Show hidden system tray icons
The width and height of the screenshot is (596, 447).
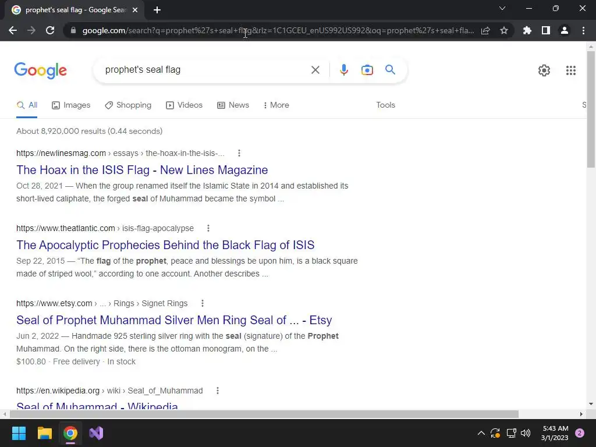point(481,433)
